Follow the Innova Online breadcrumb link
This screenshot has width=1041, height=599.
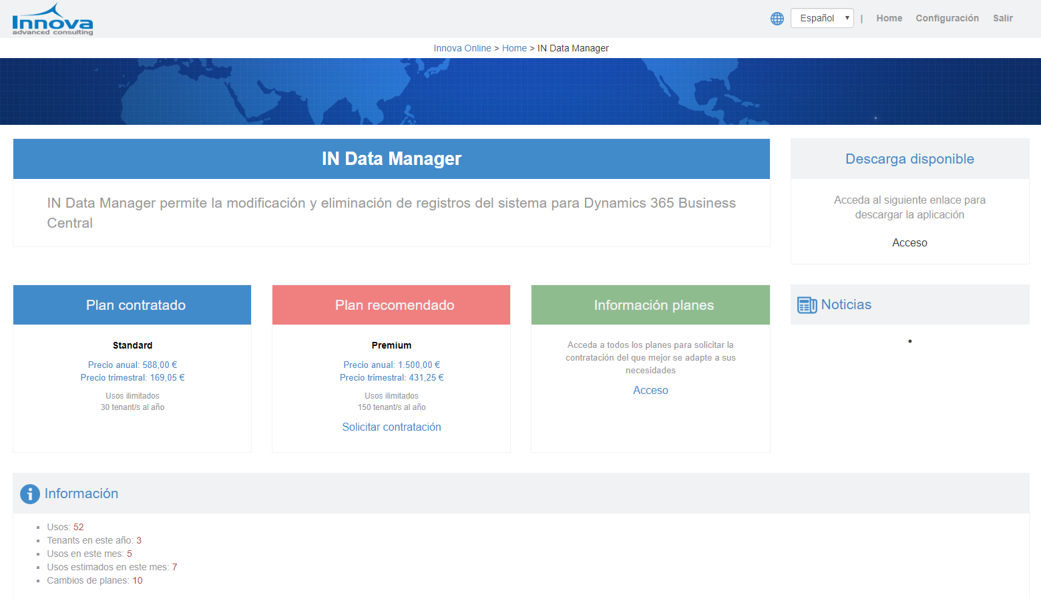[462, 48]
